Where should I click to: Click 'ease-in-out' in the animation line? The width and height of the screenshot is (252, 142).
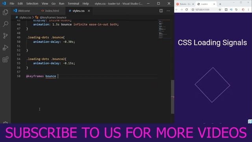coord(99,24)
